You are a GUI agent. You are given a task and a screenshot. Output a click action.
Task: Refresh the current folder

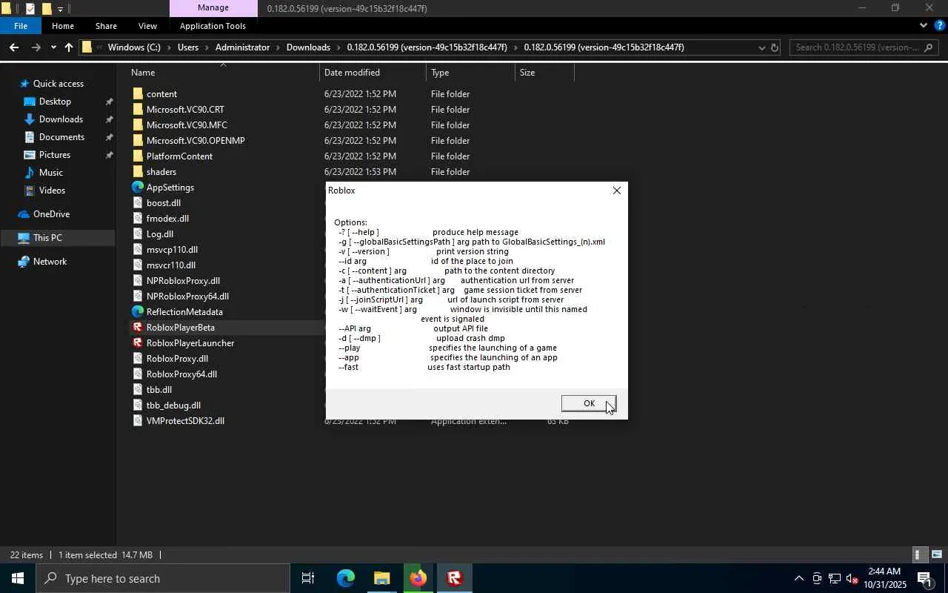click(x=775, y=47)
